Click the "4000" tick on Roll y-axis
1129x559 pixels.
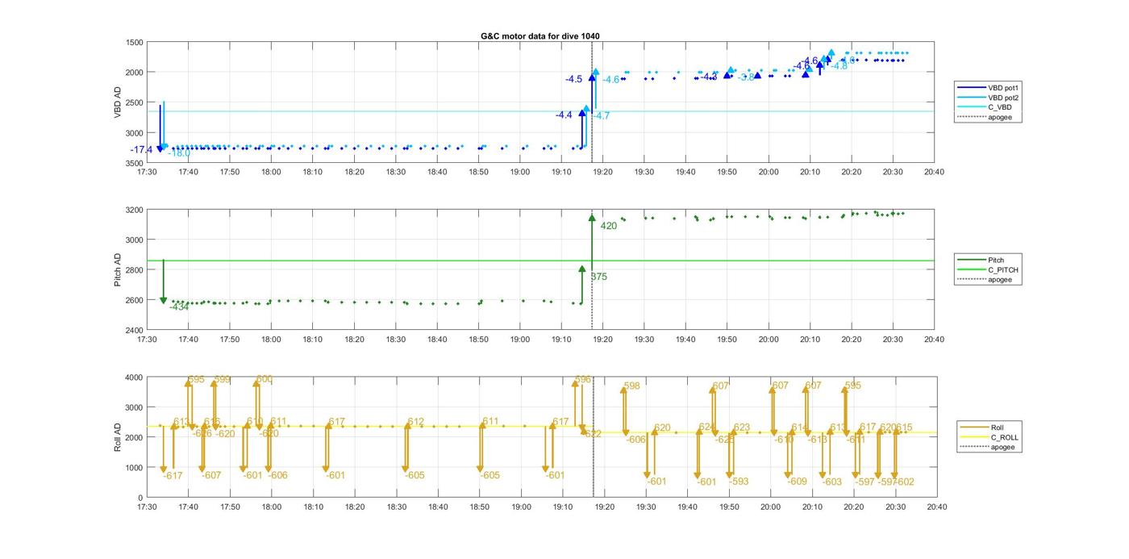(x=135, y=377)
